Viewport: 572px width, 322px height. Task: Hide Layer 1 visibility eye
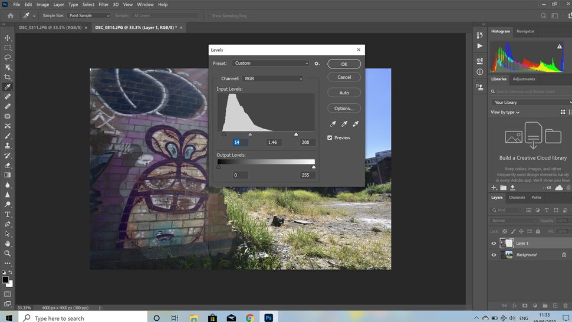[494, 244]
